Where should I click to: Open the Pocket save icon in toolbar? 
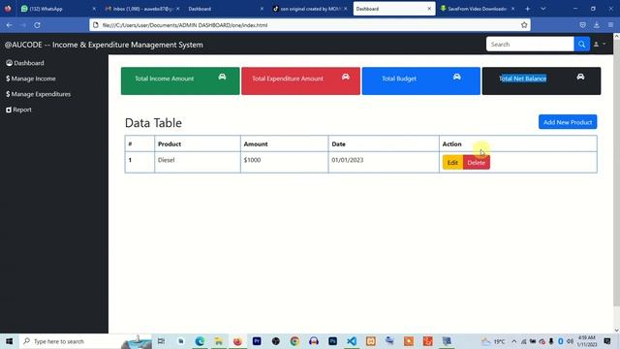tap(582, 25)
